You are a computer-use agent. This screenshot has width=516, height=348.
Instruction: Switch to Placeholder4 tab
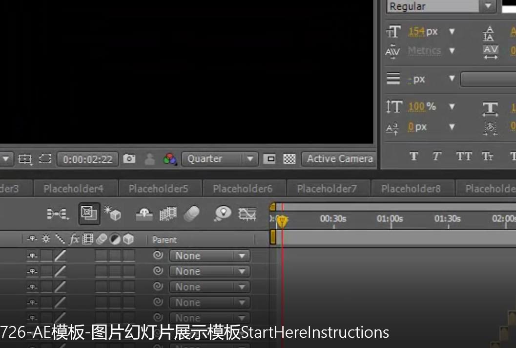(x=75, y=189)
